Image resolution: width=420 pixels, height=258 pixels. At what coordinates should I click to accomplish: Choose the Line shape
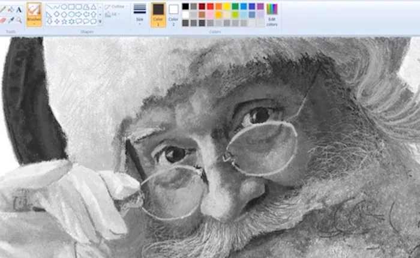[49, 7]
